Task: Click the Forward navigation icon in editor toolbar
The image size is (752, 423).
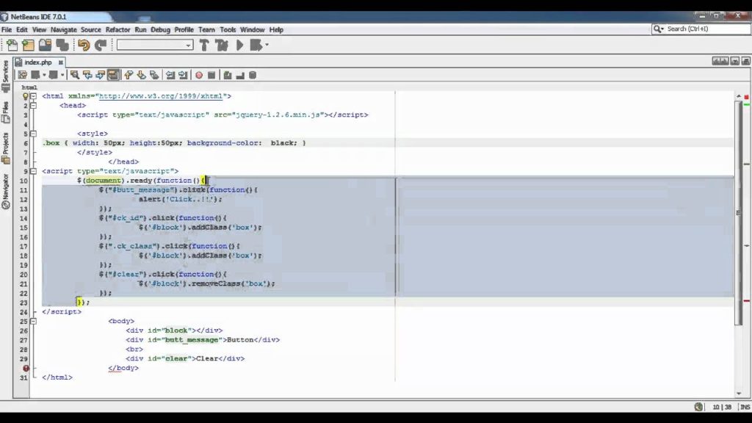Action: [x=53, y=75]
